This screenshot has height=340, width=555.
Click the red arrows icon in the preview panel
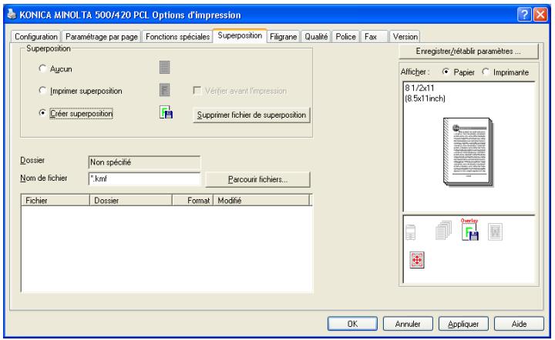417,260
